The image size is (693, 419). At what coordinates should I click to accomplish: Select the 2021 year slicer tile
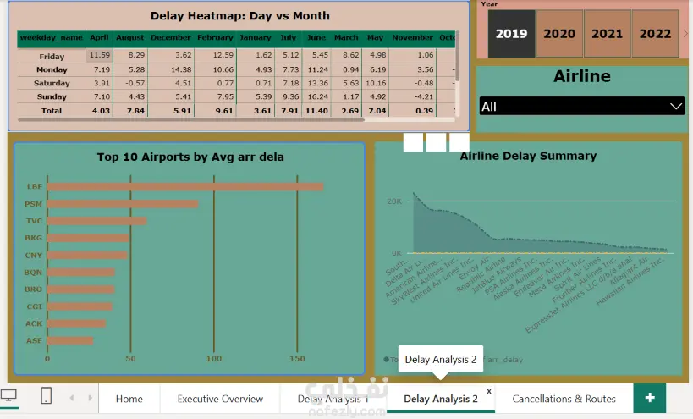[x=608, y=34]
